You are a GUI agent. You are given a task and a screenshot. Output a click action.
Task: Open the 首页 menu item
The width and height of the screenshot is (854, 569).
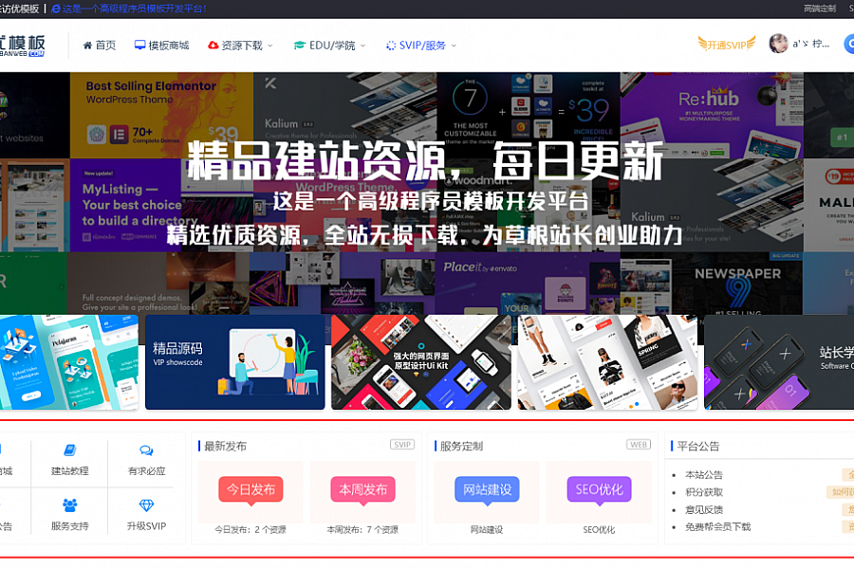99,46
